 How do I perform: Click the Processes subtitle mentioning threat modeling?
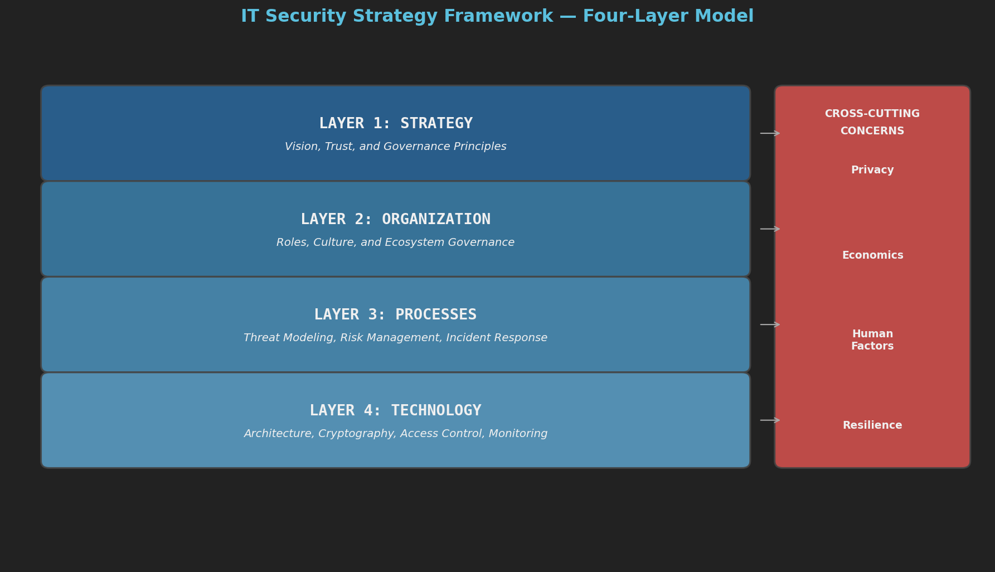(x=396, y=337)
